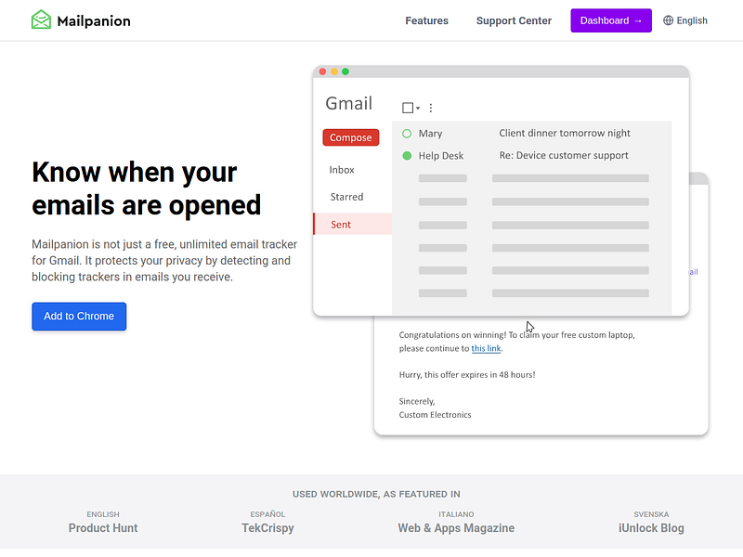Click 'this link' in the email body

tap(486, 348)
